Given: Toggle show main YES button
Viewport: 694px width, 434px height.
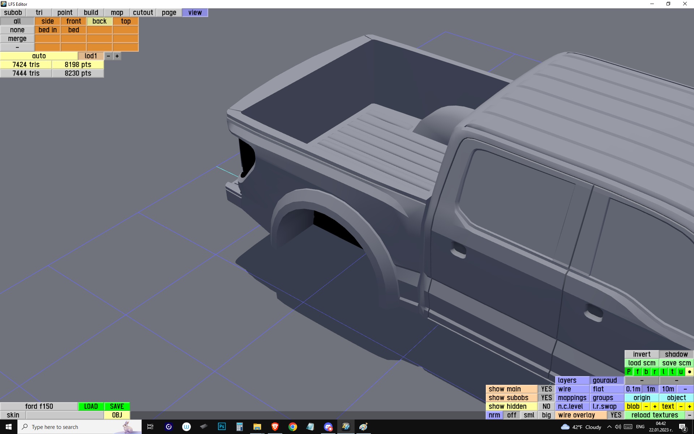Looking at the screenshot, I should tap(546, 389).
